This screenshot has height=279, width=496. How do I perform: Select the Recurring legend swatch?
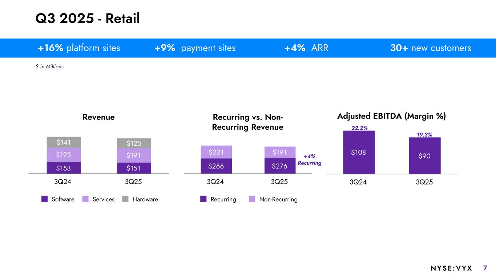coord(203,199)
